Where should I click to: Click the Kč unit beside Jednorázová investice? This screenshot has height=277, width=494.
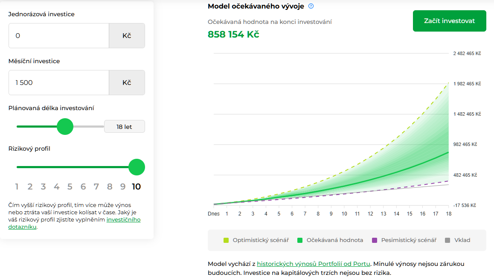point(127,36)
